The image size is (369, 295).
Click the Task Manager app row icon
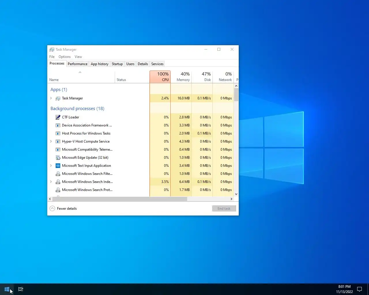[x=58, y=98]
